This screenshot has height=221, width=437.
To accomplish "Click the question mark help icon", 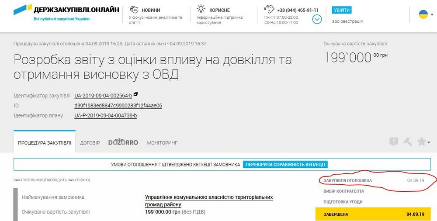I will [394, 142].
